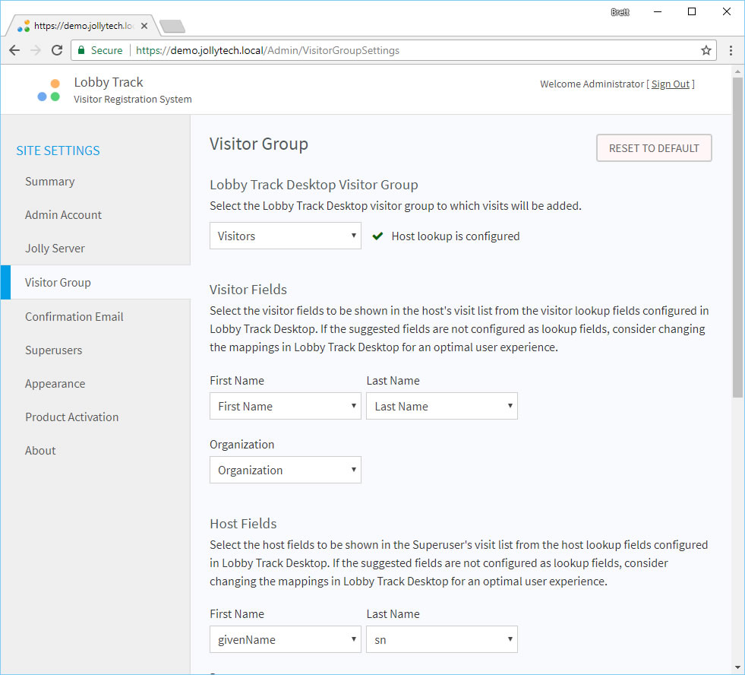Click the Host Fields heading
This screenshot has width=745, height=675.
(243, 524)
